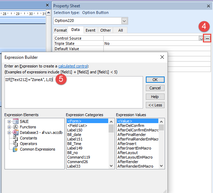
Task: Expand the Functions tree node
Action: (9, 127)
